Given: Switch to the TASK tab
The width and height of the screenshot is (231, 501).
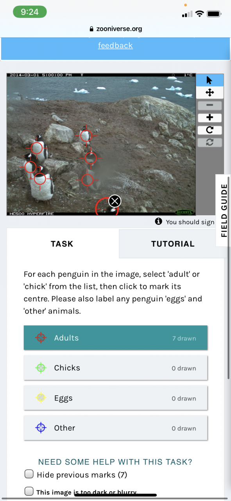Looking at the screenshot, I should coord(63,244).
